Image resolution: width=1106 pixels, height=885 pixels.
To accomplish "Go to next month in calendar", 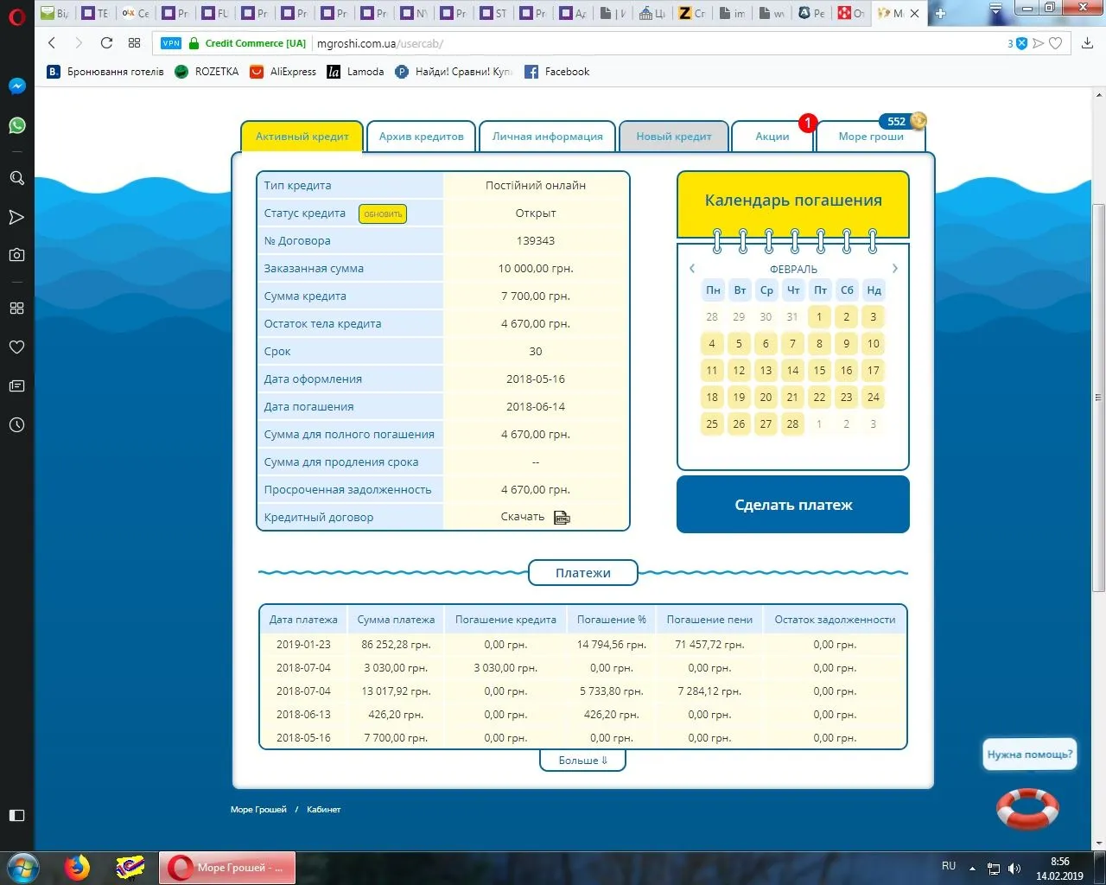I will 894,269.
